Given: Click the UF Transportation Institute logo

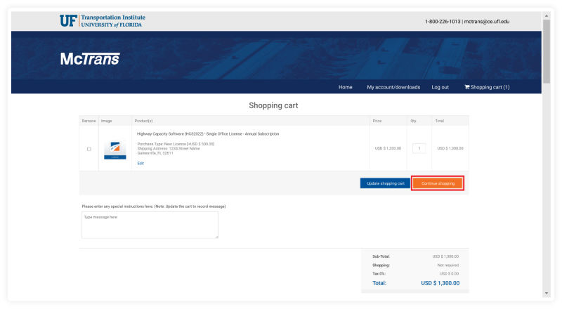Looking at the screenshot, I should (101, 21).
